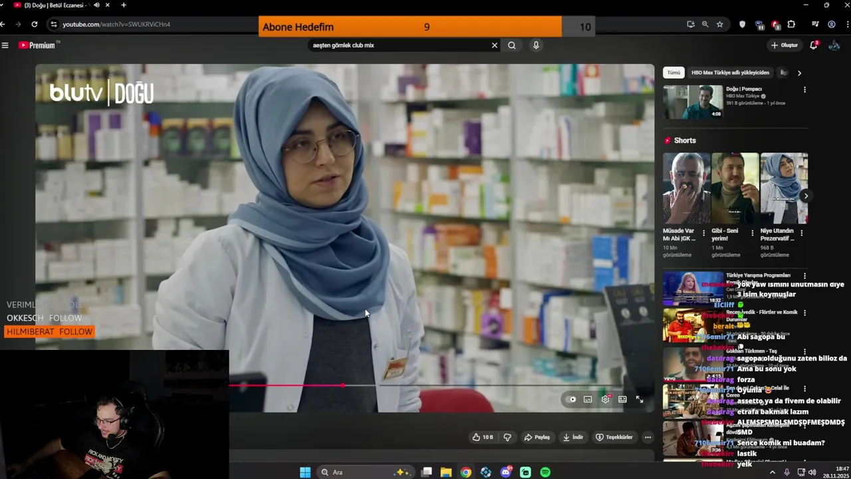Toggle autoplay switch in player
Screen dimensions: 851x479
571,400
